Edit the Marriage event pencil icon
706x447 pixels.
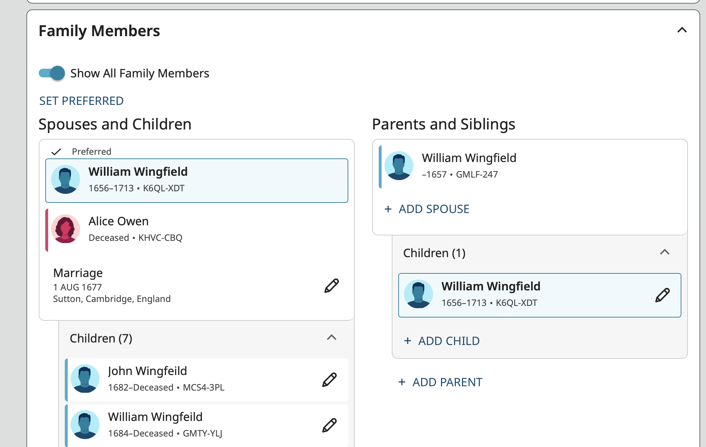tap(331, 286)
